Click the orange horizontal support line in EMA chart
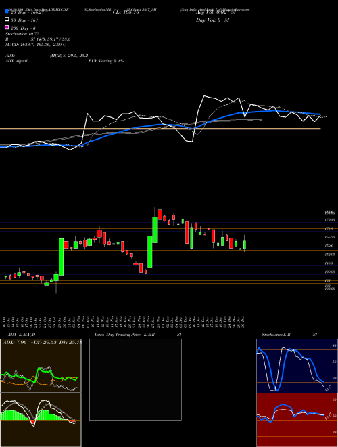Viewport: 338px width, 447px height. point(160,129)
